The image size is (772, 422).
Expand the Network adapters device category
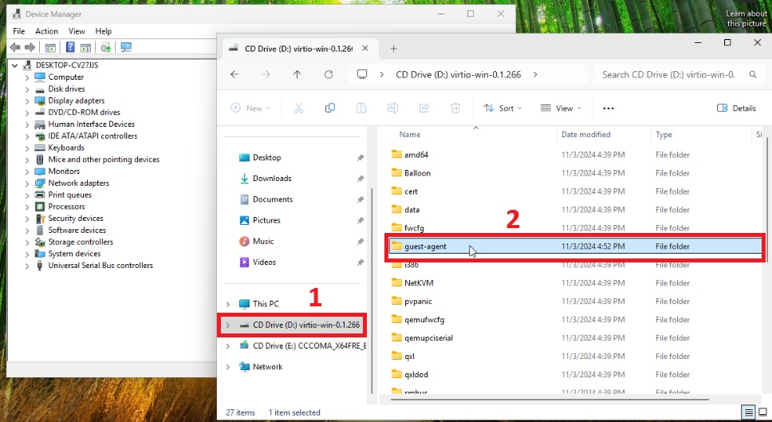pyautogui.click(x=27, y=183)
